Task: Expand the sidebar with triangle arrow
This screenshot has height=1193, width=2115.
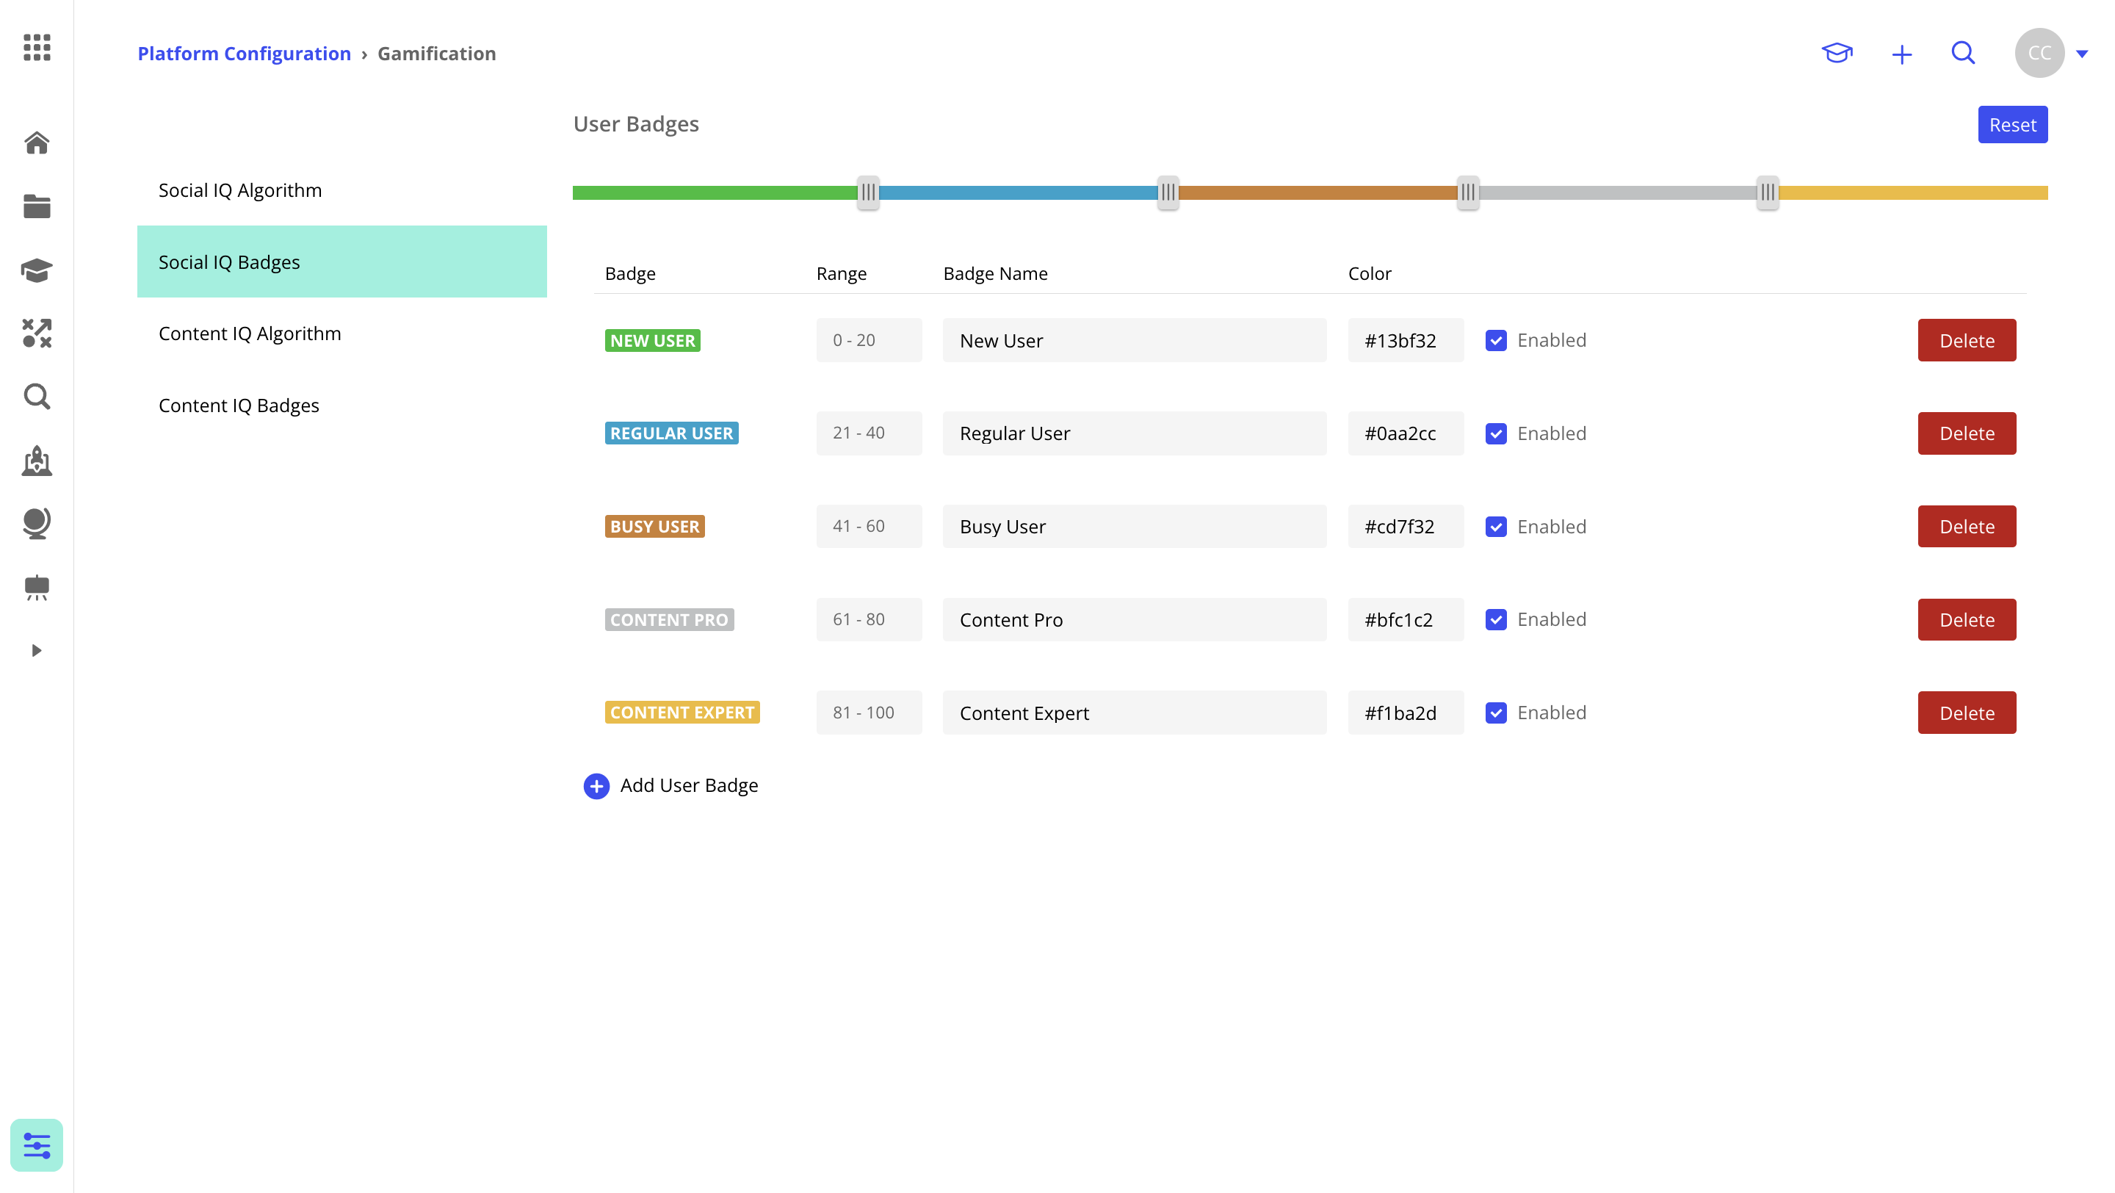Action: 36,650
